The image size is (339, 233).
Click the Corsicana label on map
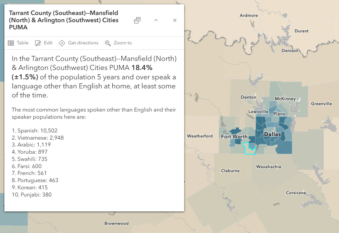[x=296, y=193]
